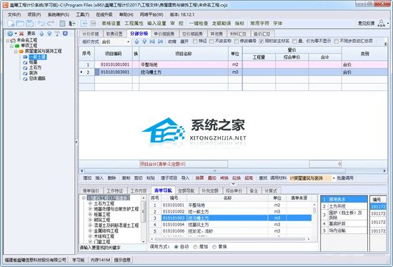Click the red X delete icon in tree panel

(x=22, y=34)
